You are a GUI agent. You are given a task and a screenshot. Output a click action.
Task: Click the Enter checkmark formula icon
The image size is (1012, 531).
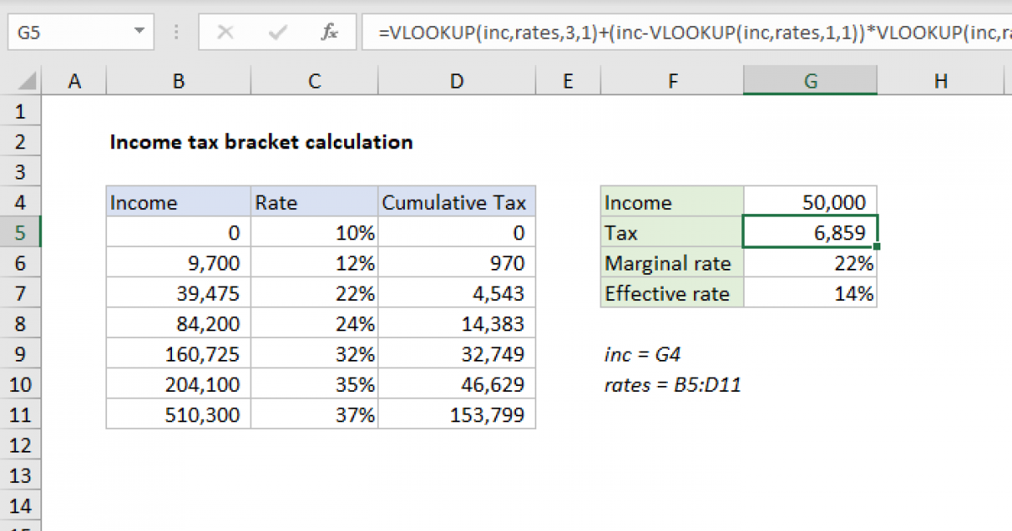click(277, 33)
